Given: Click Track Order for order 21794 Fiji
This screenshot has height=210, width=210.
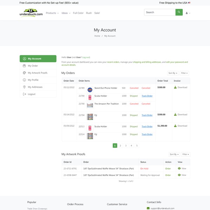Looking at the screenshot, I should [x=147, y=115].
